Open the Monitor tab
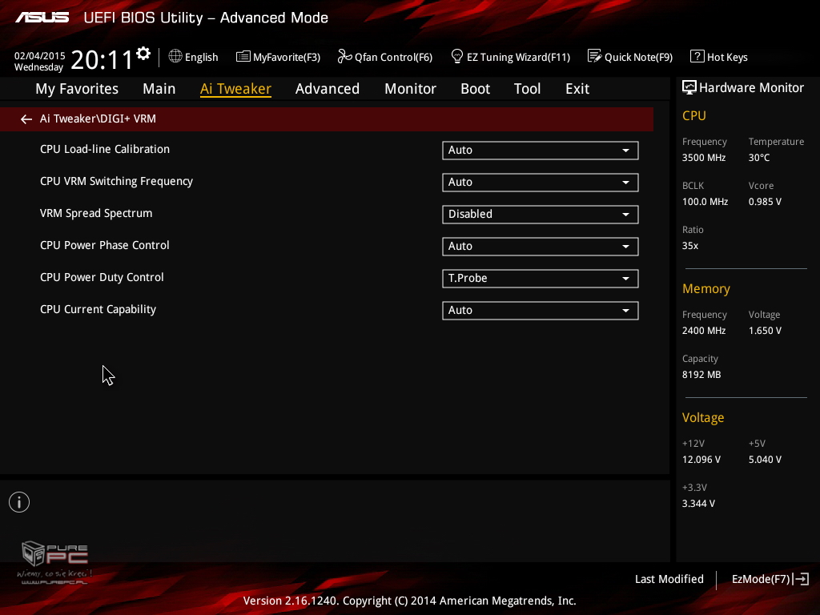820x615 pixels. [411, 89]
